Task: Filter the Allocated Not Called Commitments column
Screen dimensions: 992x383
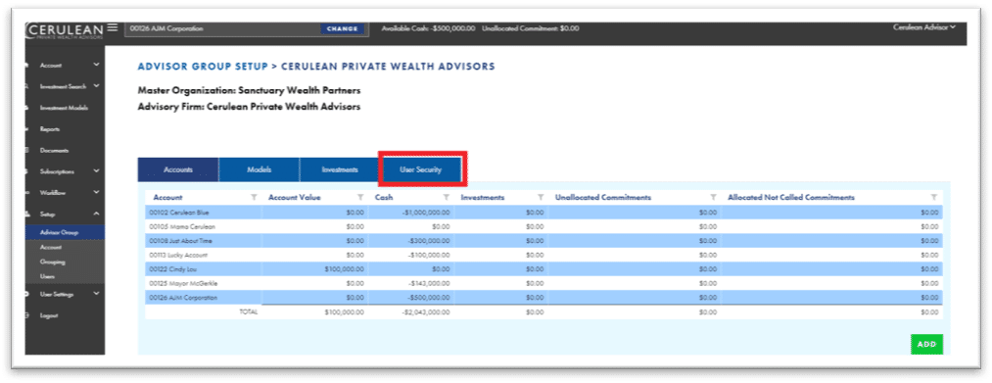Action: coord(934,198)
